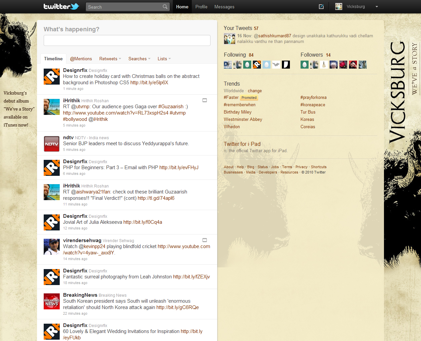Open link http://bit.ly/gC6RQe
The height and width of the screenshot is (341, 421).
(177, 307)
